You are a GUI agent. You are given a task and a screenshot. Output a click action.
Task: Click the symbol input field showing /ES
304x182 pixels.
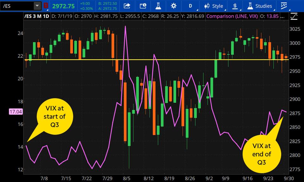[17, 6]
